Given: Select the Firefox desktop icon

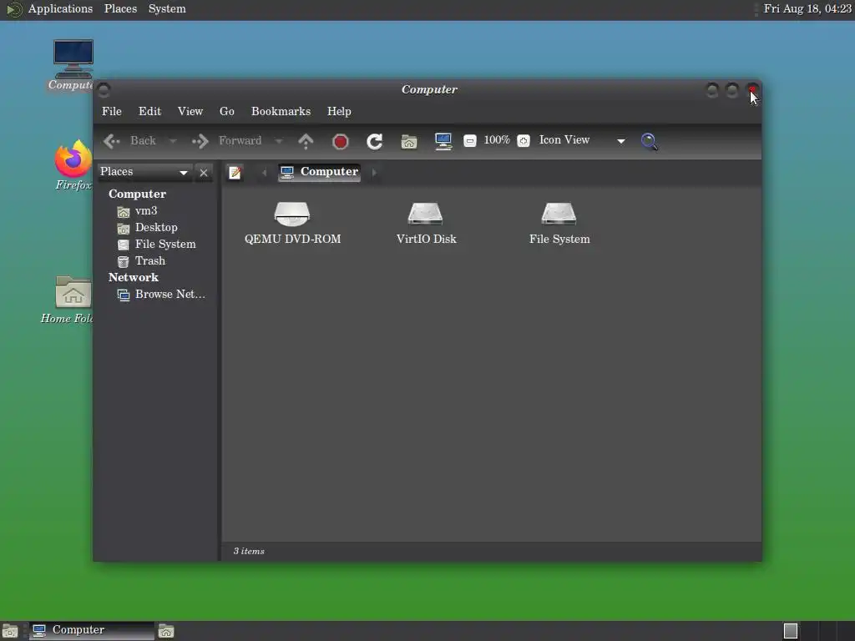Looking at the screenshot, I should 73,165.
